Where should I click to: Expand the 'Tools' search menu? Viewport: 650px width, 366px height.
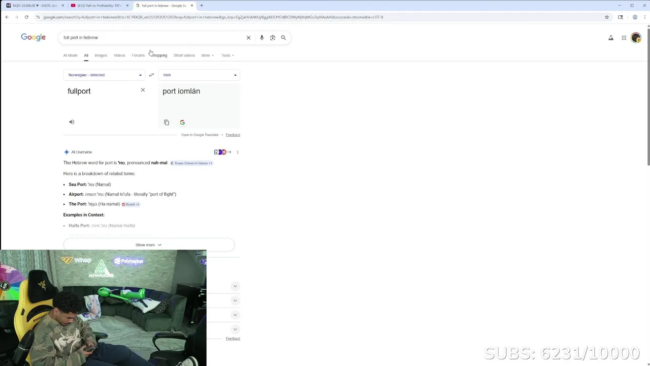coord(227,55)
